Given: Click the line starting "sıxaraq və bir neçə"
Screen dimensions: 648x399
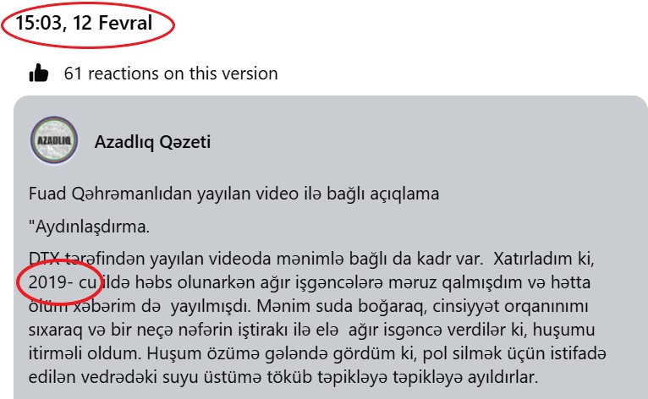Looking at the screenshot, I should pos(311,330).
